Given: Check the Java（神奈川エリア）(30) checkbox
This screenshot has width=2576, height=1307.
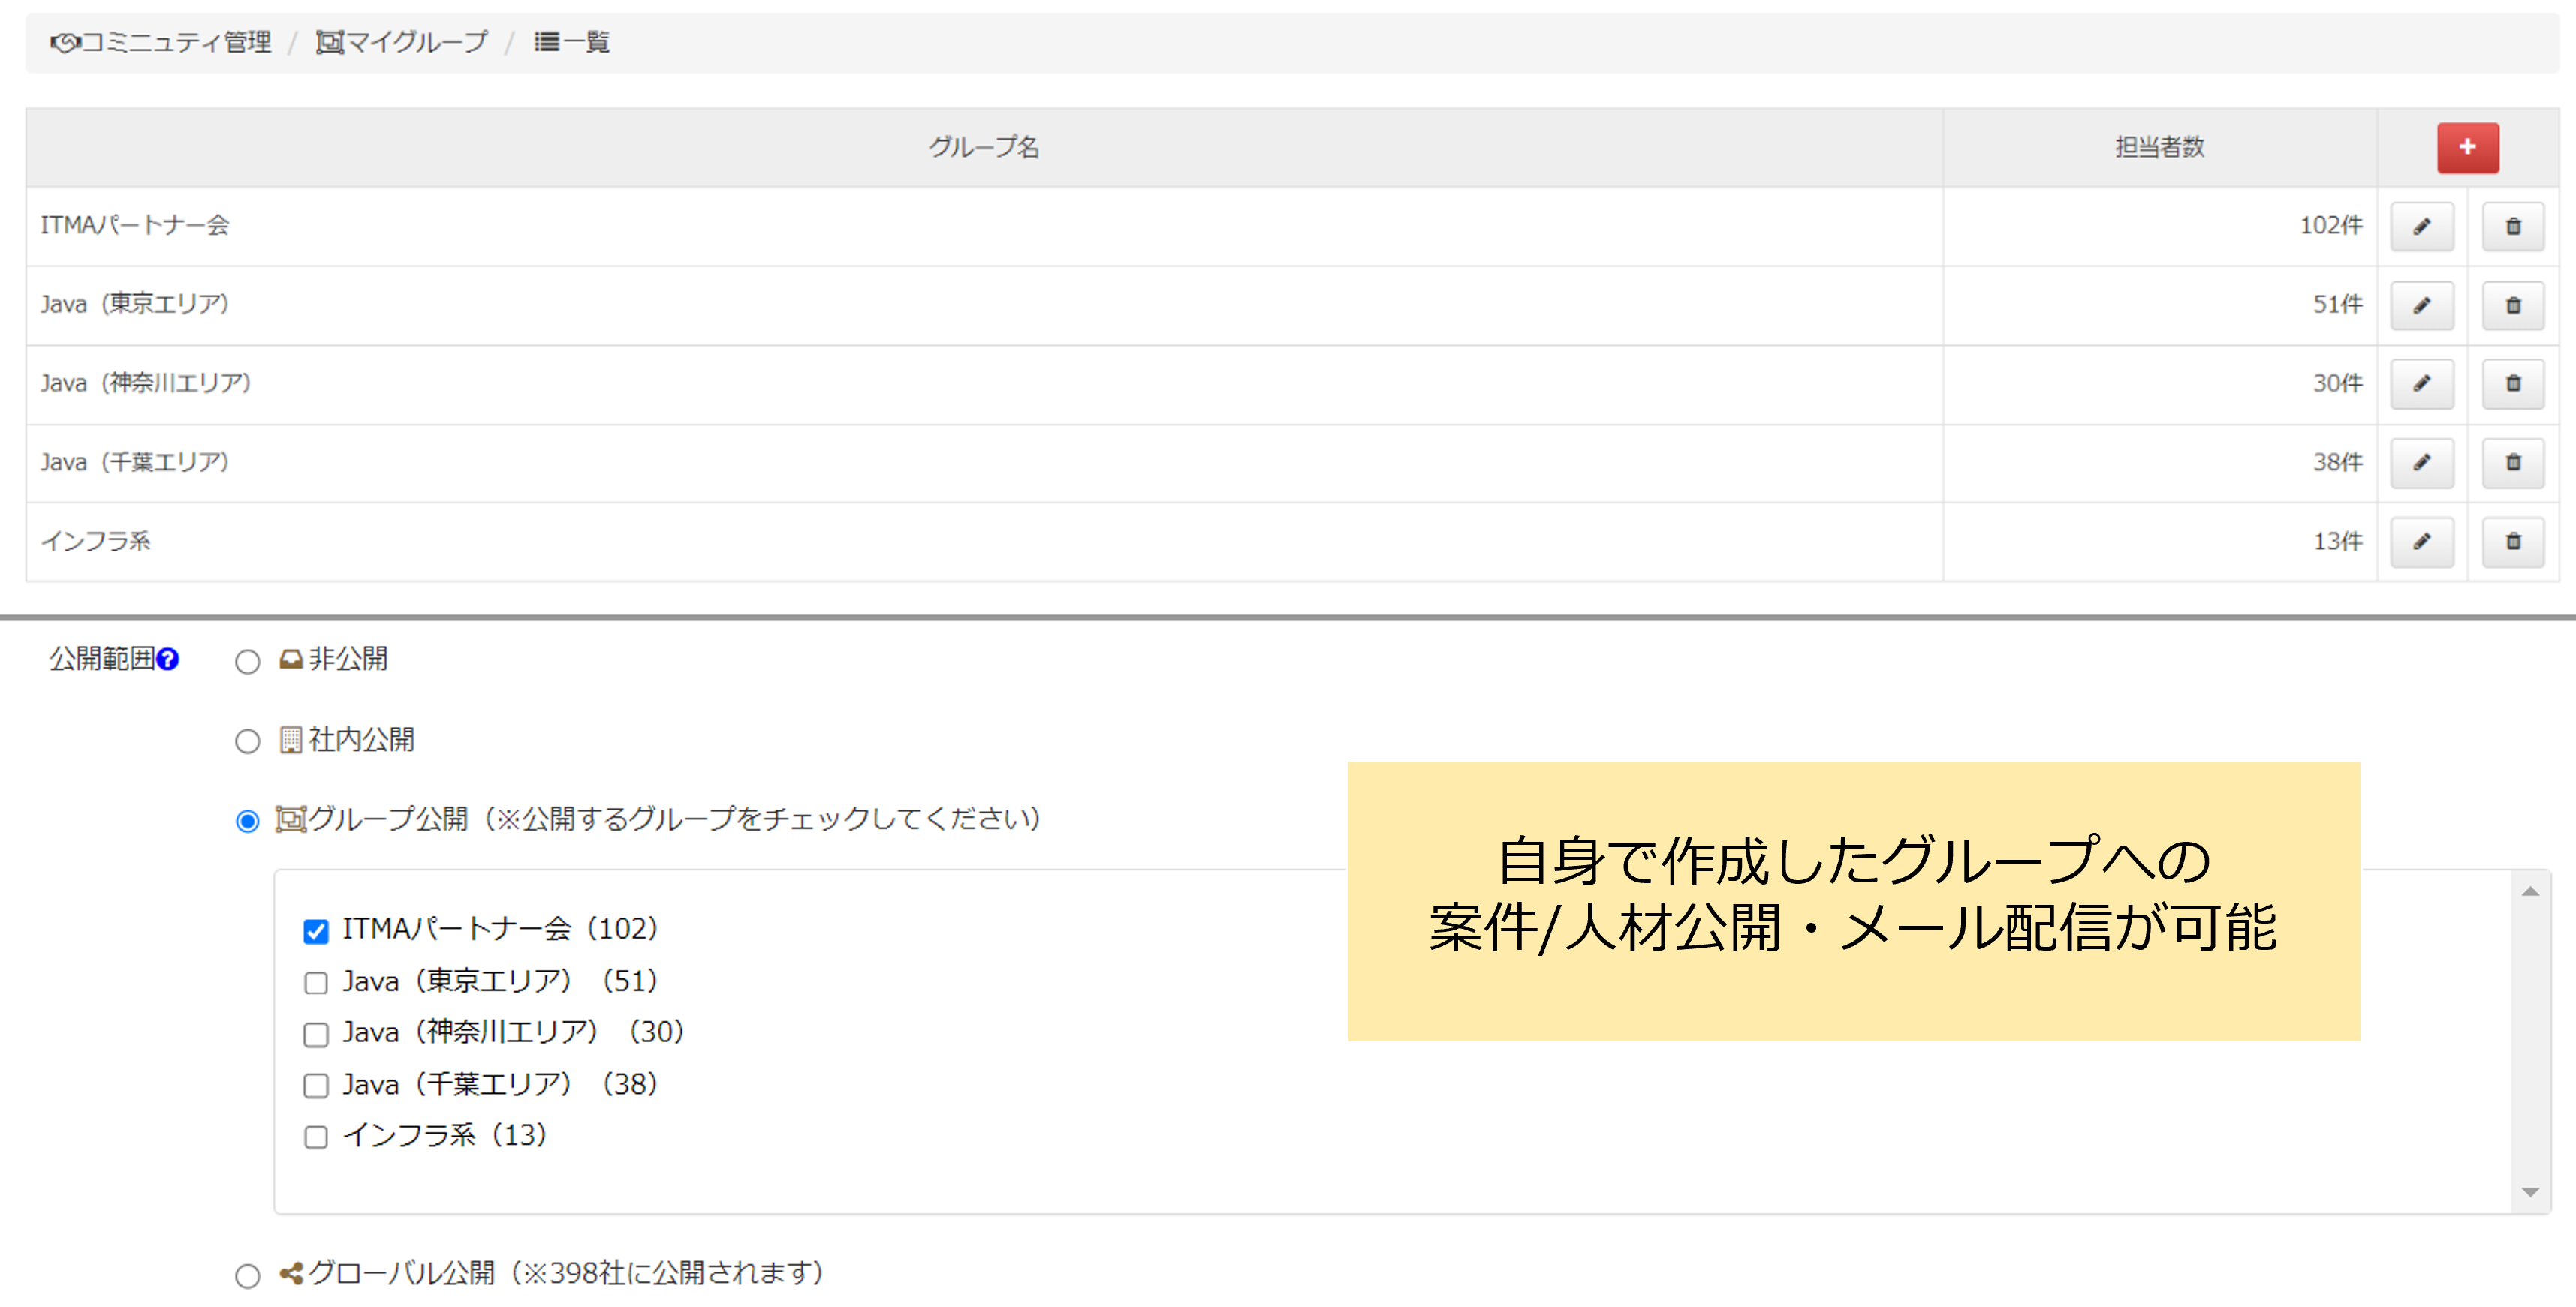Looking at the screenshot, I should [316, 1034].
